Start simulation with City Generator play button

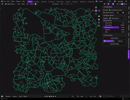click(123, 13)
